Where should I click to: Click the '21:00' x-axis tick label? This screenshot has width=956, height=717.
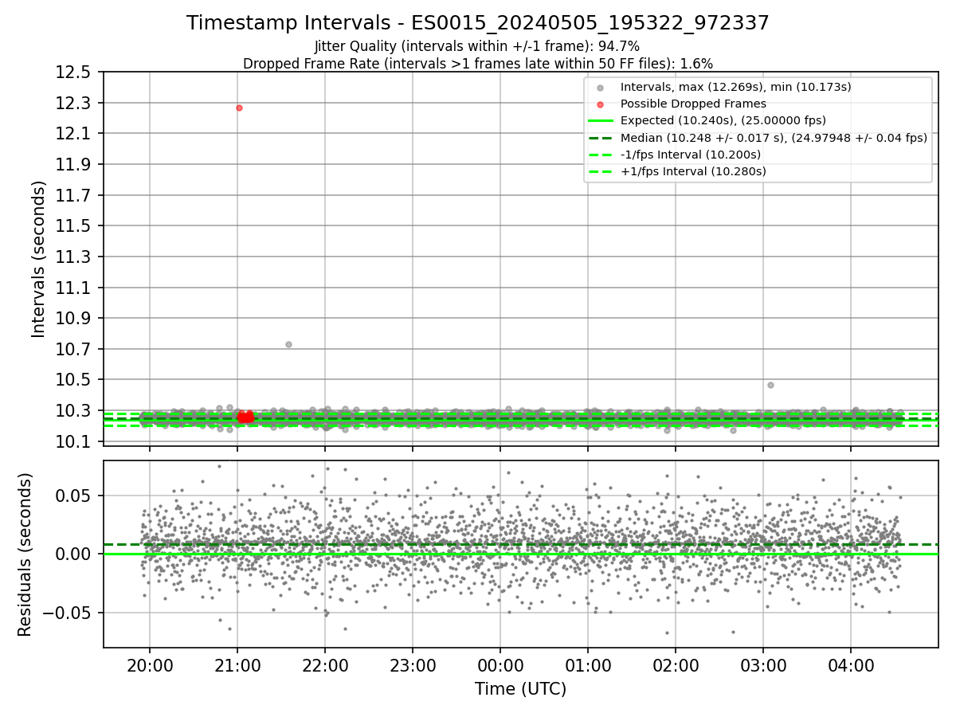pyautogui.click(x=237, y=665)
